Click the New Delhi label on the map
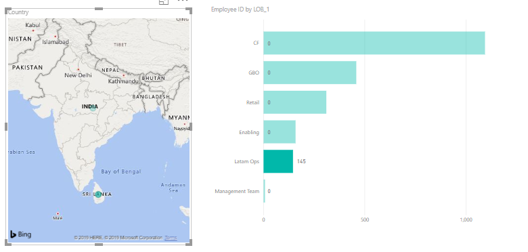528x252 pixels. coord(78,75)
